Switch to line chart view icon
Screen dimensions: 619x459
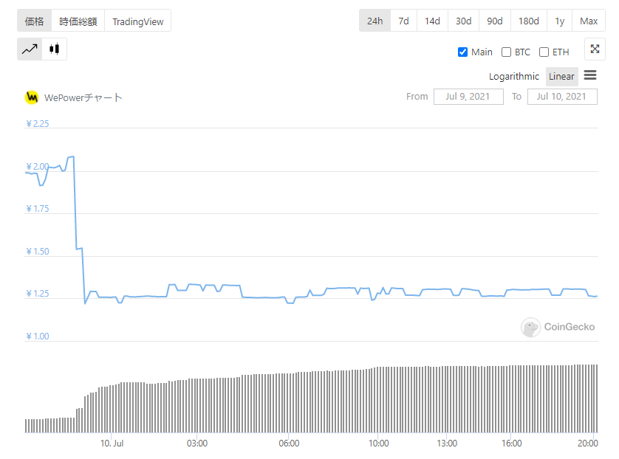coord(30,49)
